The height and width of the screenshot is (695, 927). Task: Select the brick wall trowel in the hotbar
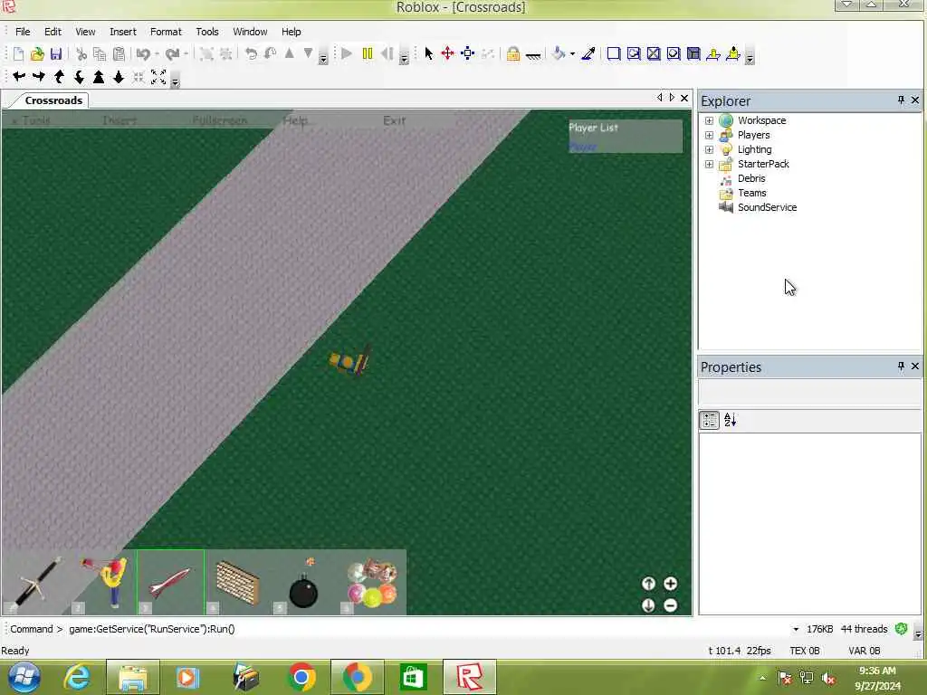click(238, 582)
